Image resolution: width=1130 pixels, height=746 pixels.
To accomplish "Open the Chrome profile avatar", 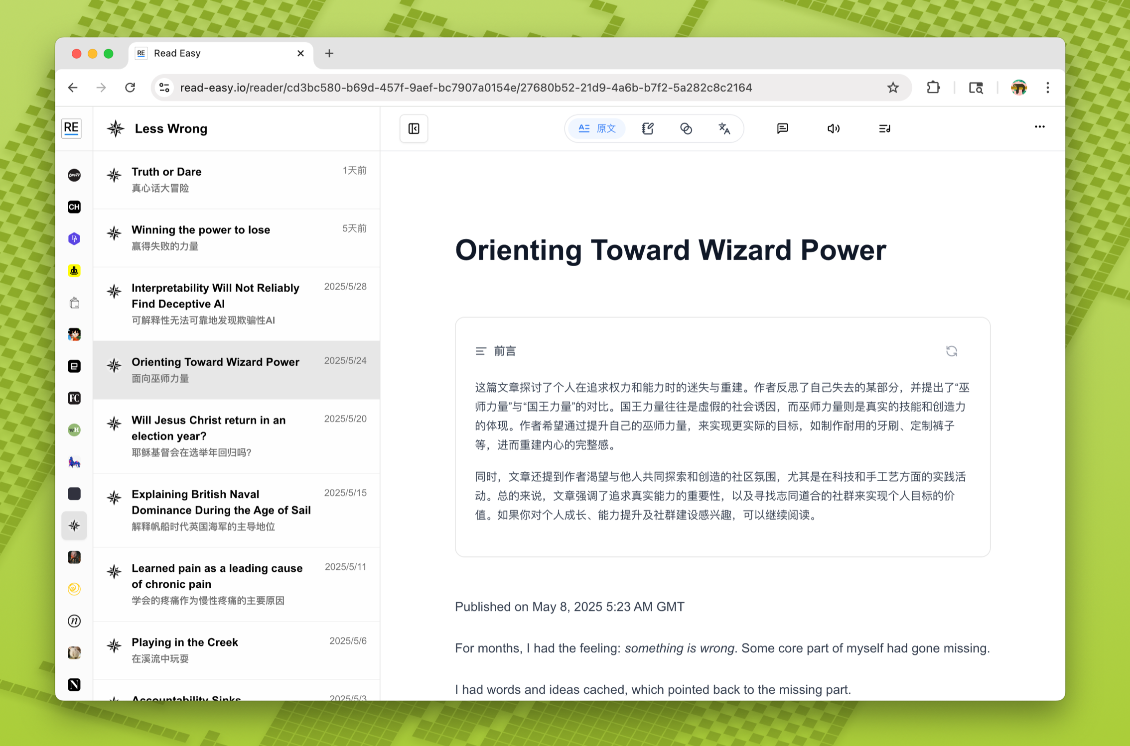I will (1019, 88).
